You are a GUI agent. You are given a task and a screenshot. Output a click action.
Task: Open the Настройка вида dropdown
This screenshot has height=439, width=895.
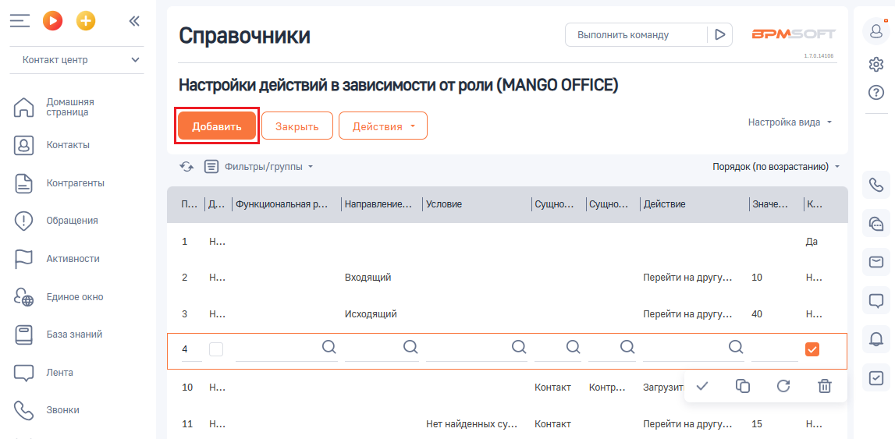click(790, 122)
